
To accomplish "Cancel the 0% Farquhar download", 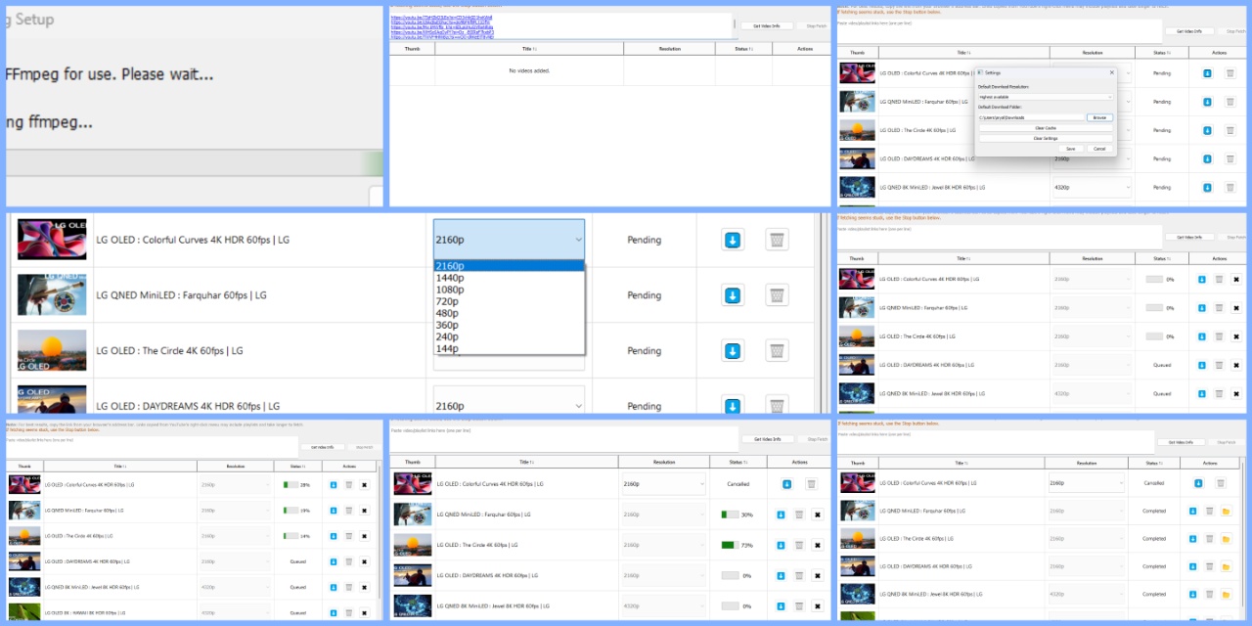I will coord(1235,308).
